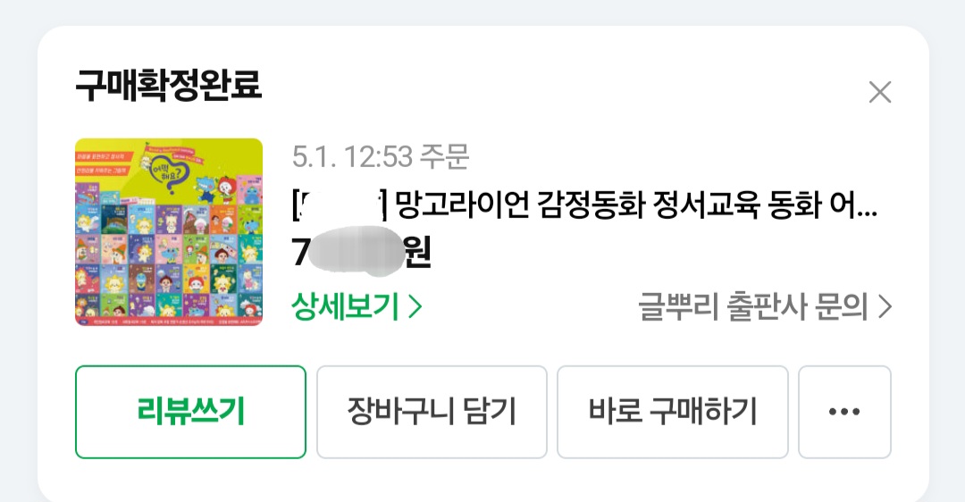The image size is (965, 502).
Task: Click the 리뷰쓰기 button
Action: click(191, 412)
